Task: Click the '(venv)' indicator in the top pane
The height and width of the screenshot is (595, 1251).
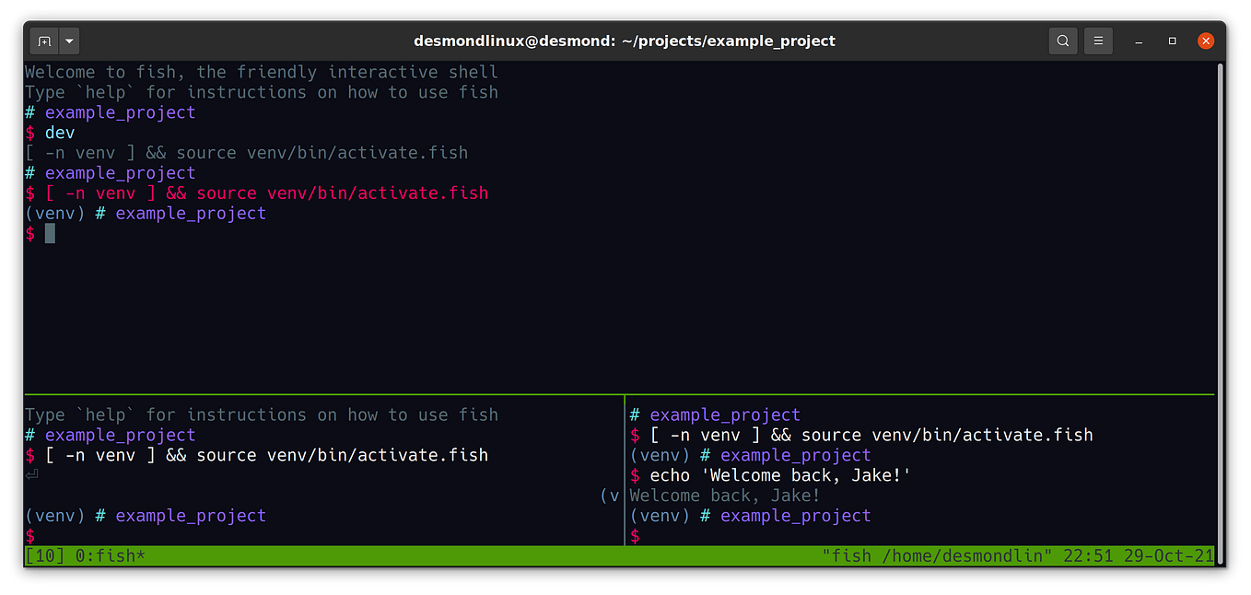Action: point(53,213)
